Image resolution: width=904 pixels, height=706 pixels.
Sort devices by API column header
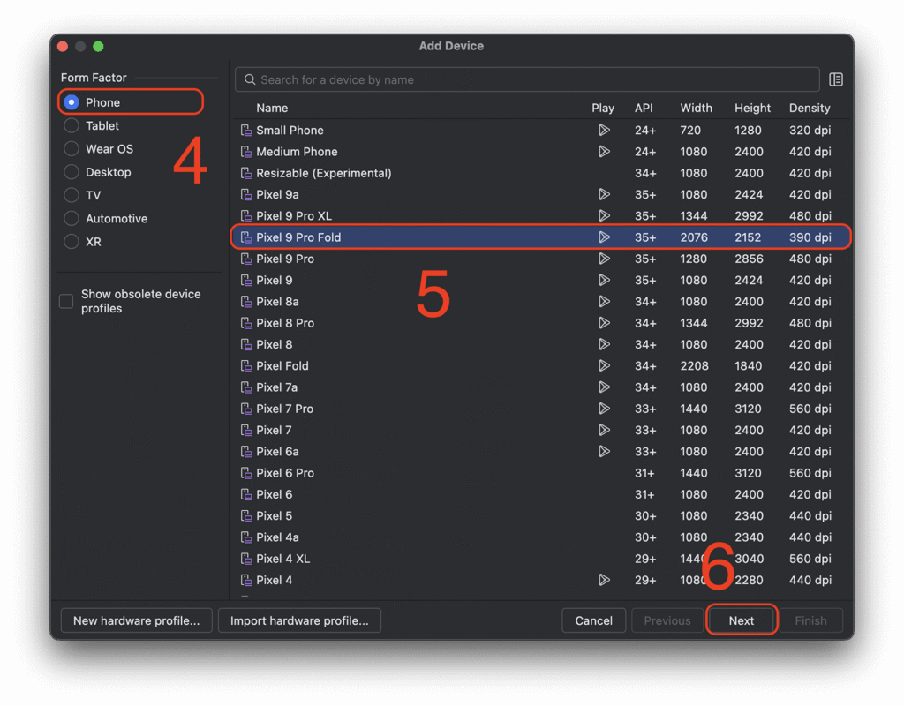644,108
